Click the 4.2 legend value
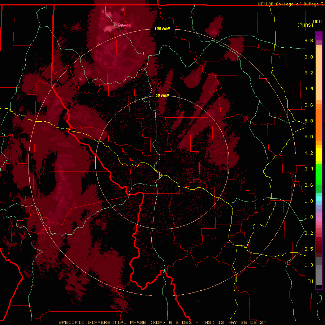Viewport: 325px width, 325px height. 309,153
